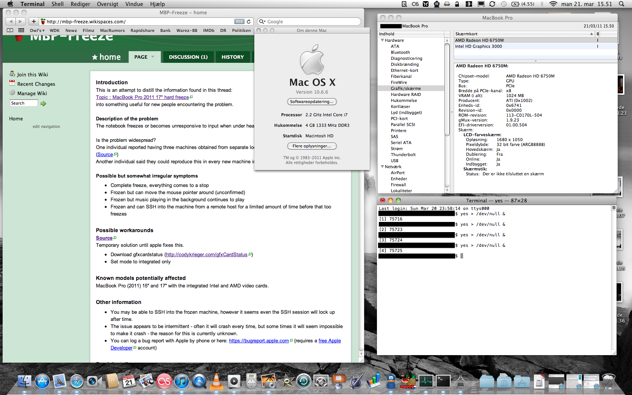Launch iTunes from the Dock

pos(181,381)
